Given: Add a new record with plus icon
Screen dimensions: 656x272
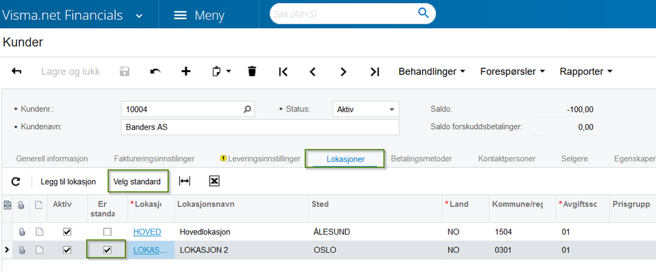Looking at the screenshot, I should (x=186, y=71).
